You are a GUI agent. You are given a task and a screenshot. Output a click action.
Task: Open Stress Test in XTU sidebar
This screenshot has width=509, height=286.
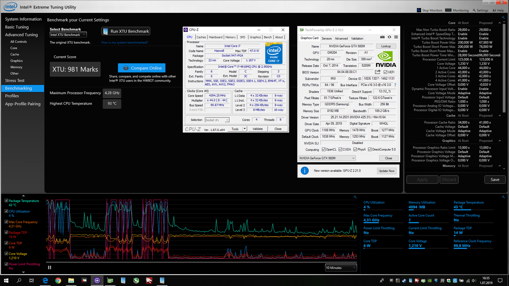pos(15,81)
